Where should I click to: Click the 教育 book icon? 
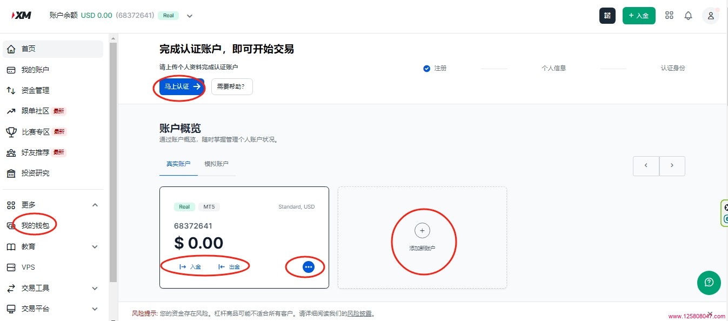click(11, 246)
